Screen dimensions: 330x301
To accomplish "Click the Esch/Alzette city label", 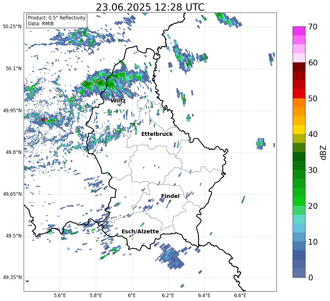I will [x=140, y=231].
